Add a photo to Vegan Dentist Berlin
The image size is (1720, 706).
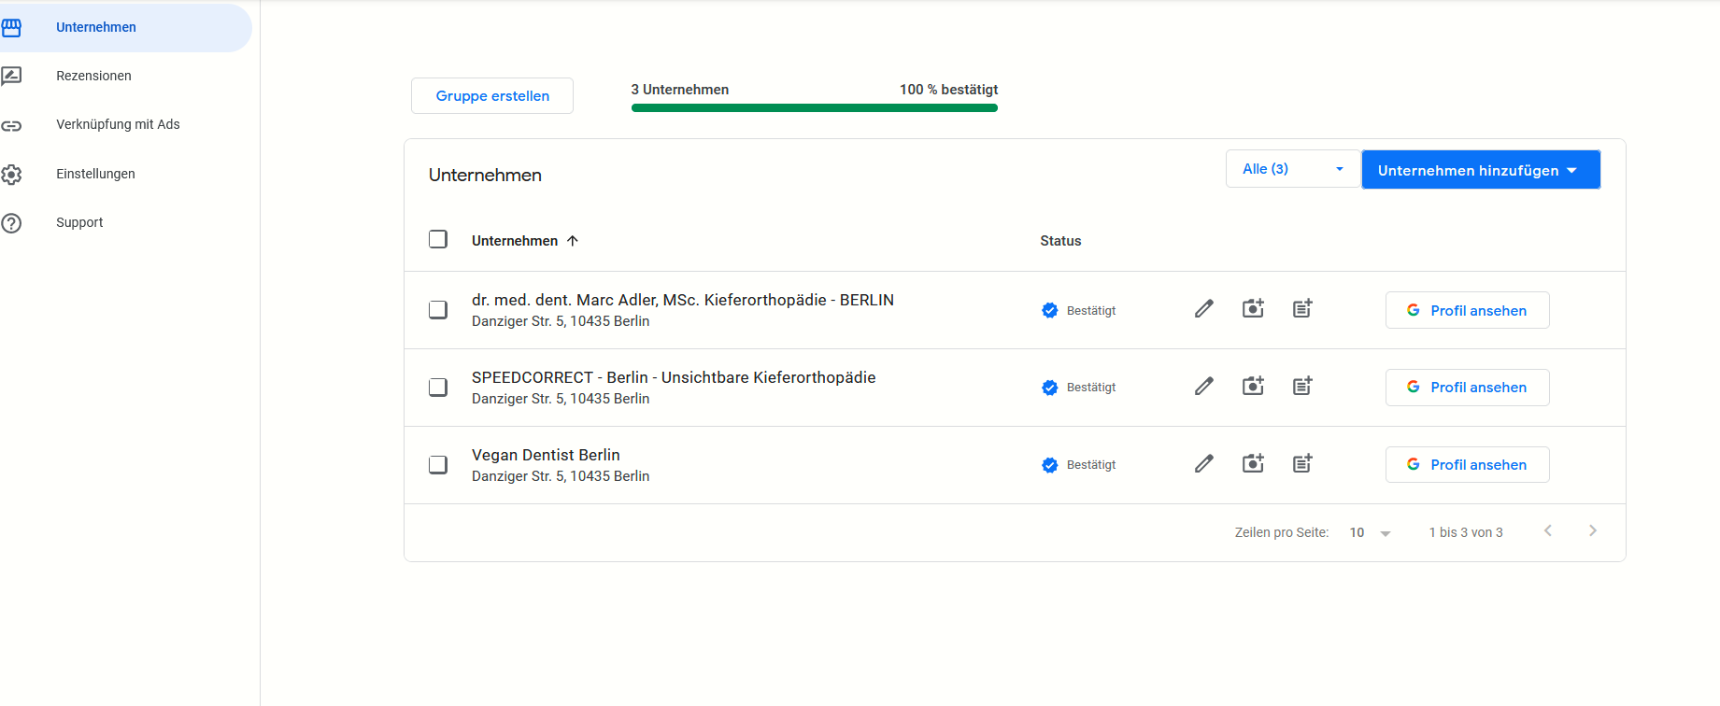1253,463
